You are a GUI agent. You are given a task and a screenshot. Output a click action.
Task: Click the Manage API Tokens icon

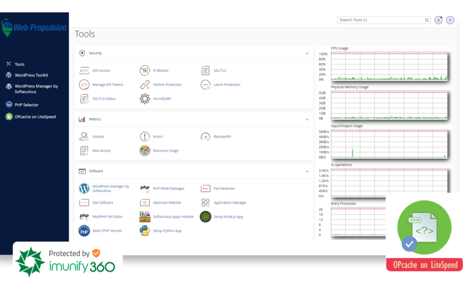click(x=84, y=85)
